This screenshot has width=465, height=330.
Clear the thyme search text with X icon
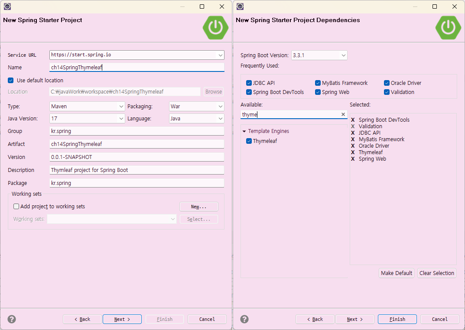tap(343, 114)
